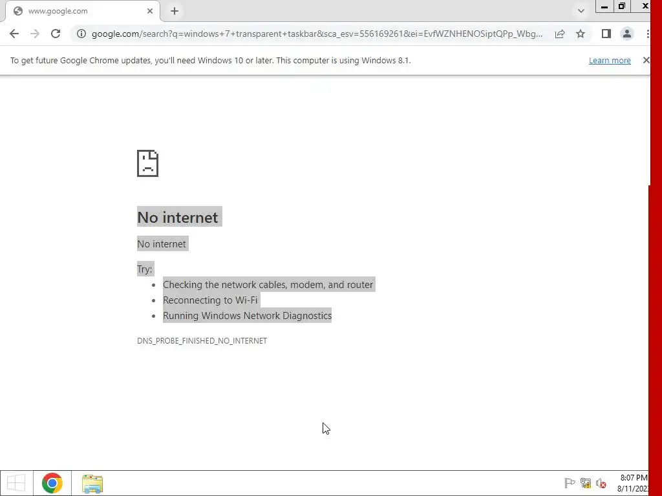Click the sad page error icon
Viewport: 662px width, 496px height.
[148, 163]
